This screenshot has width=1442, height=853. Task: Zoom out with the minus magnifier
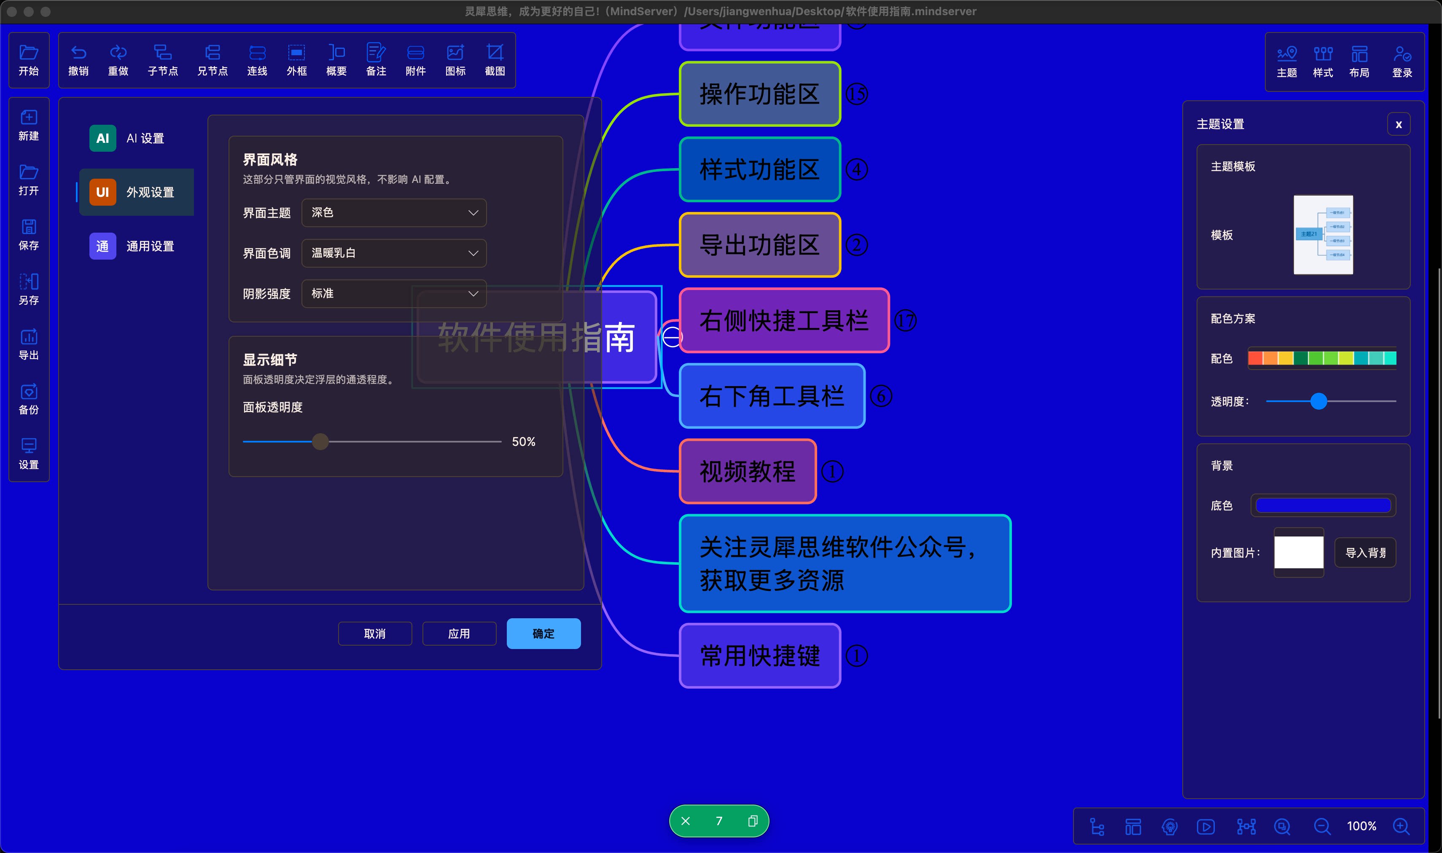click(1322, 826)
